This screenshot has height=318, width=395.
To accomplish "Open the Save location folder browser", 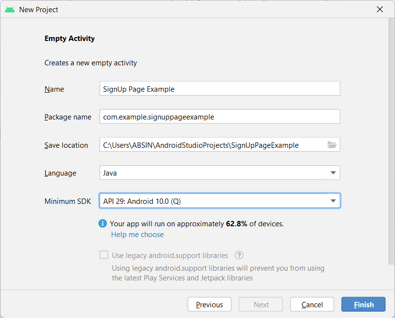I will [x=332, y=145].
